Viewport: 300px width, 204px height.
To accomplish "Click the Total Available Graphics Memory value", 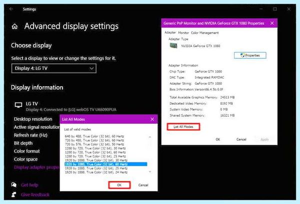I will point(227,97).
